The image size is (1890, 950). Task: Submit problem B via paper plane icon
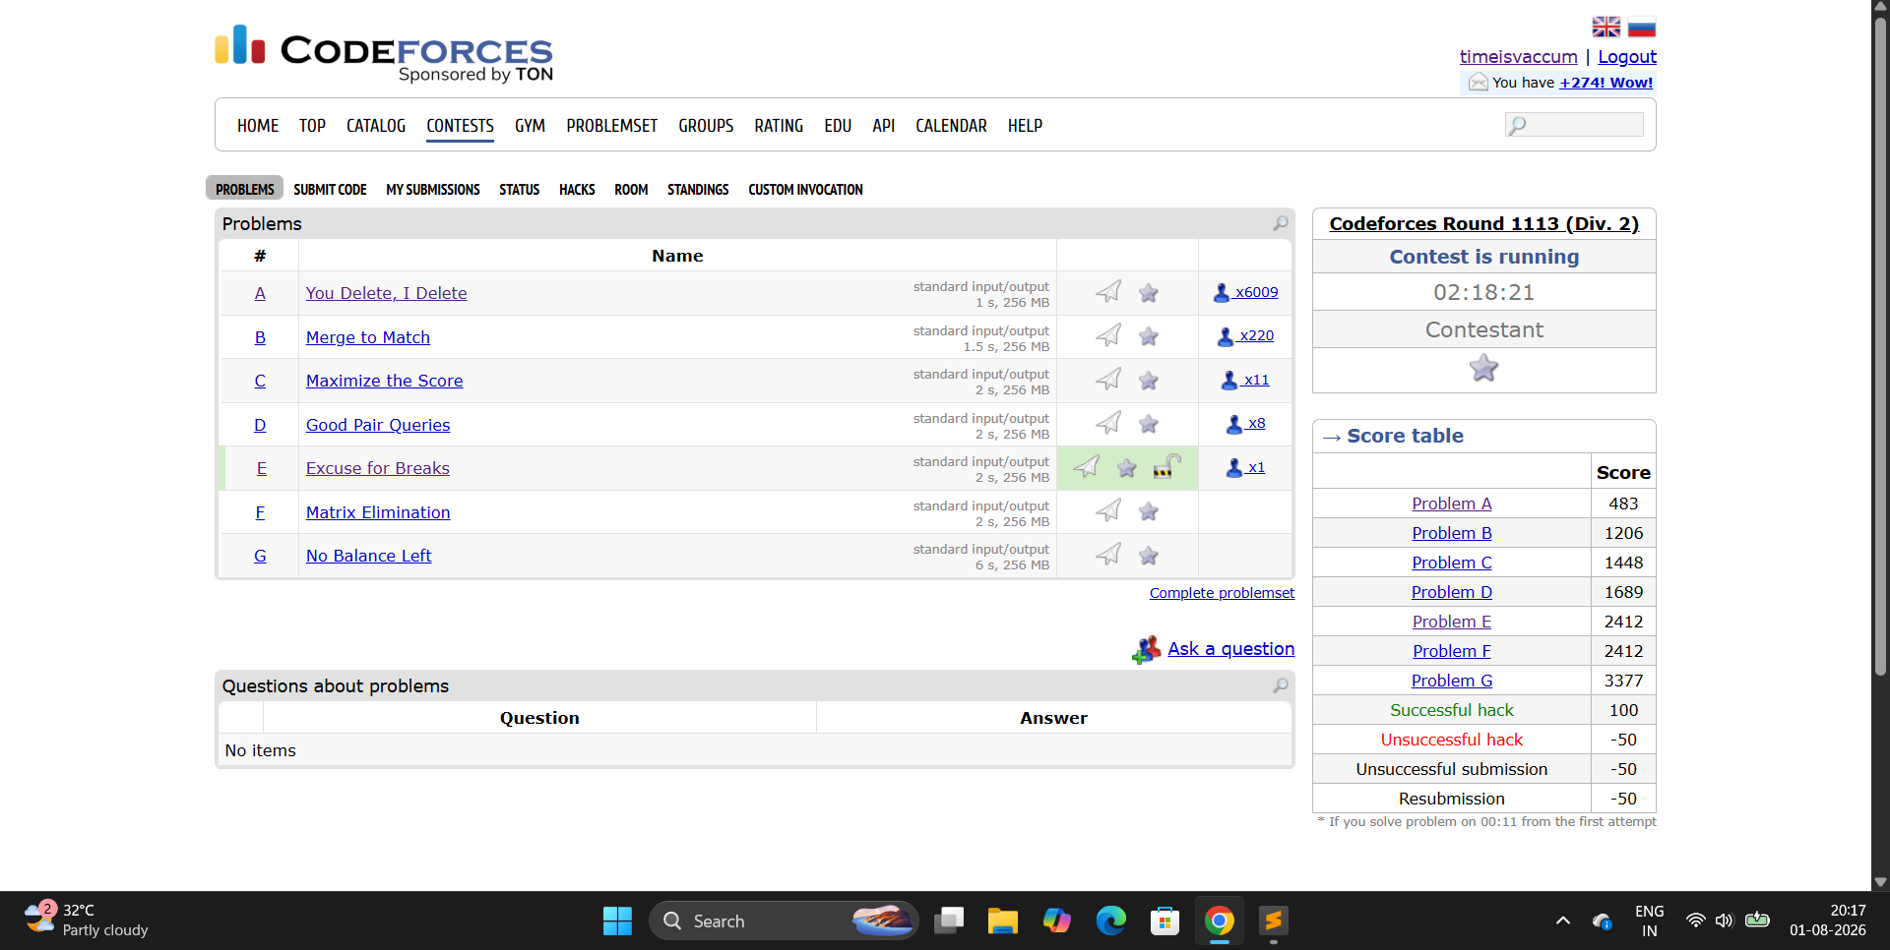point(1108,336)
